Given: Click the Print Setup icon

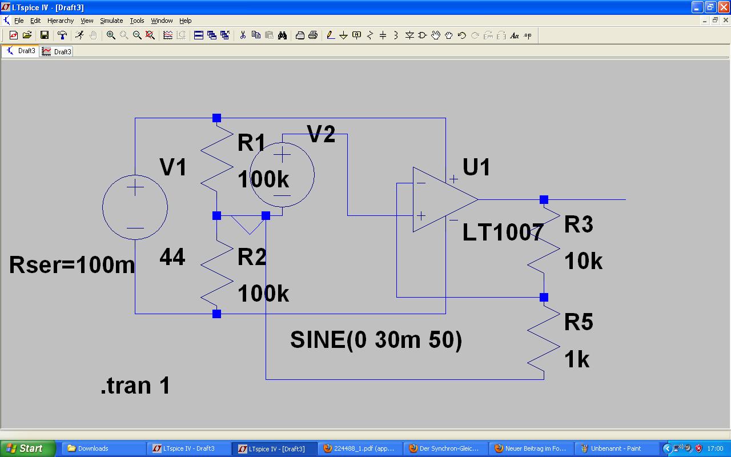Looking at the screenshot, I should 300,35.
